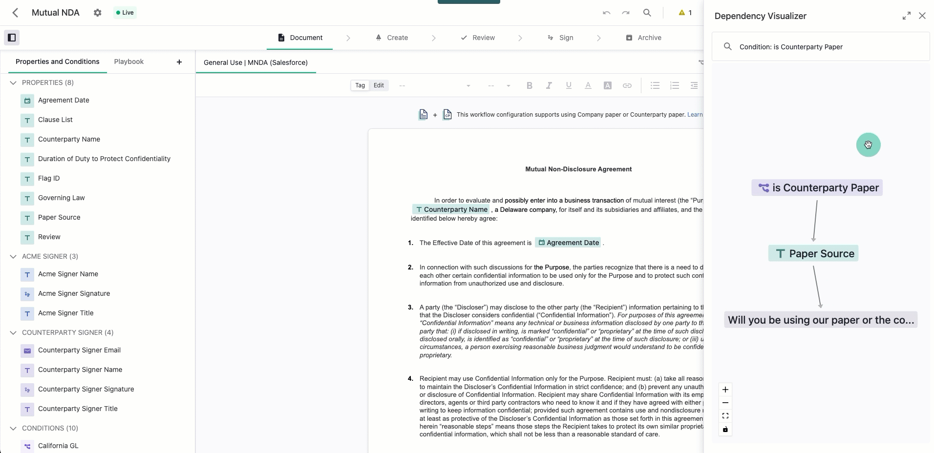Insert a hyperlink with the link icon
934x453 pixels.
click(x=627, y=85)
